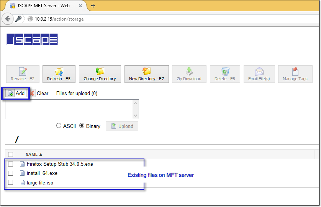Select the ASCII transfer mode
The image size is (321, 207).
59,126
